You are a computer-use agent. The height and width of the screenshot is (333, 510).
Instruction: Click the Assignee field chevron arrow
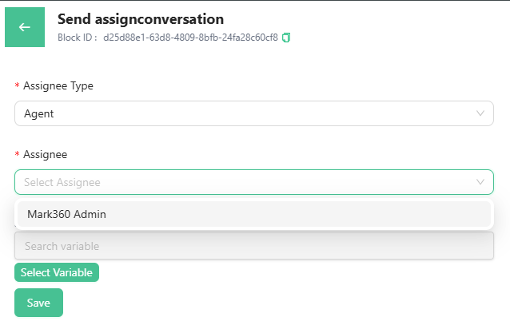pyautogui.click(x=480, y=182)
